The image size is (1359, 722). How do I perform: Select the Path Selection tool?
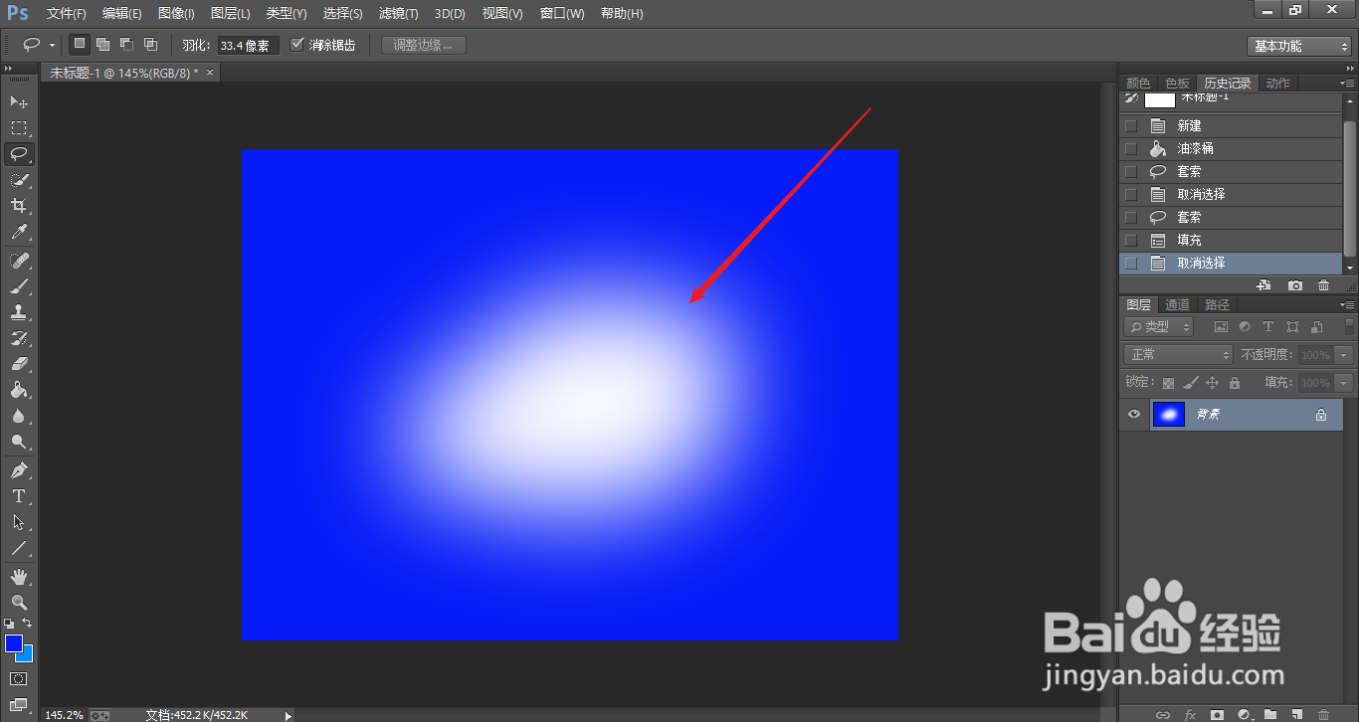[19, 521]
